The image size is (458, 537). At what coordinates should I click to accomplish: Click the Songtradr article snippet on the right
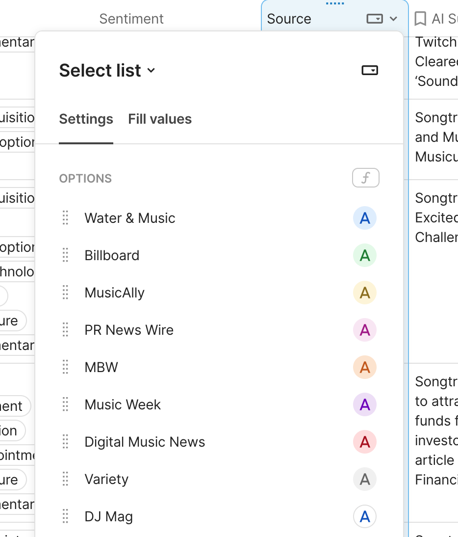434,421
